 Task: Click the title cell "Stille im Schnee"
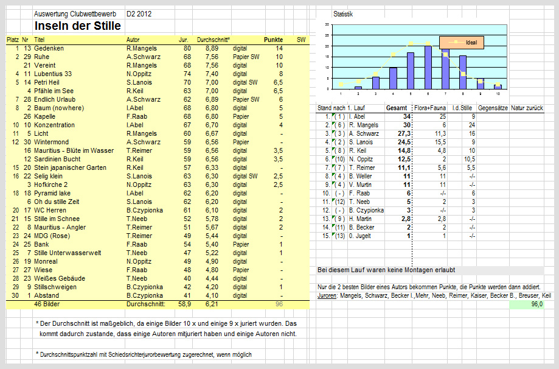57,219
